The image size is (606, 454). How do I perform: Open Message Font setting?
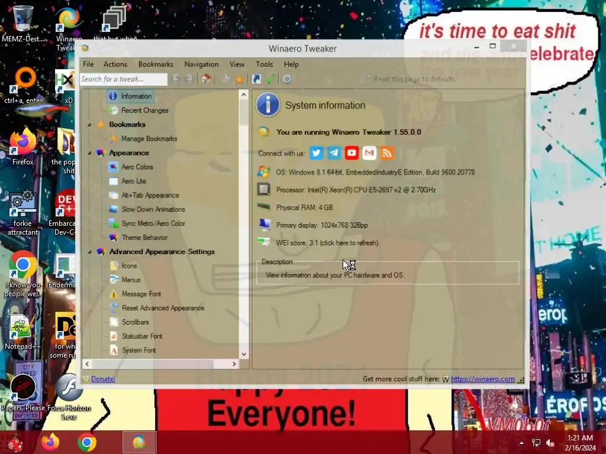click(141, 294)
